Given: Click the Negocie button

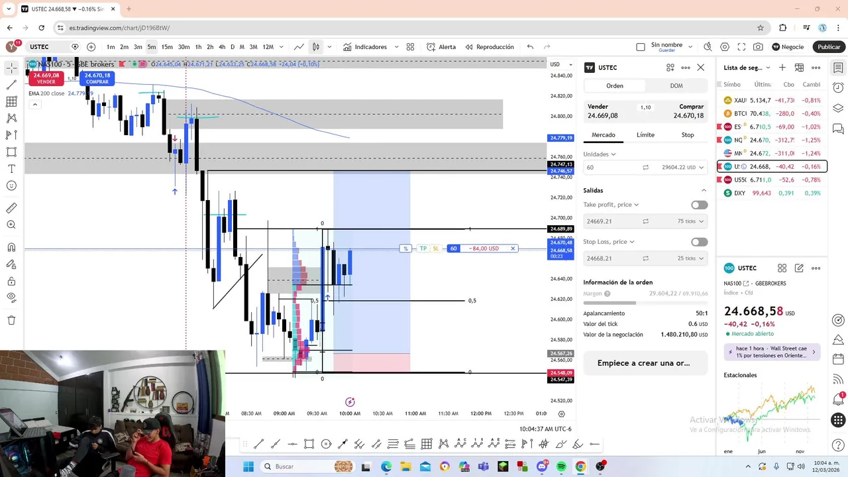Looking at the screenshot, I should tap(787, 47).
